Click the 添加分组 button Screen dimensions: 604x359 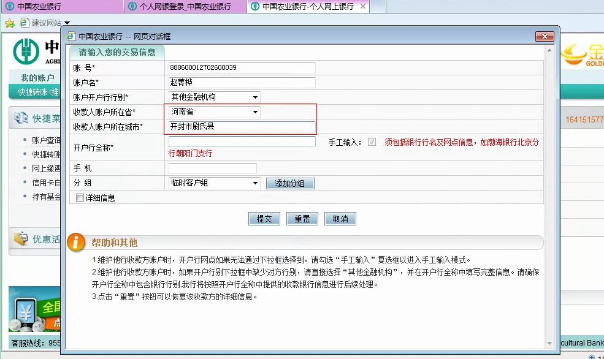290,184
